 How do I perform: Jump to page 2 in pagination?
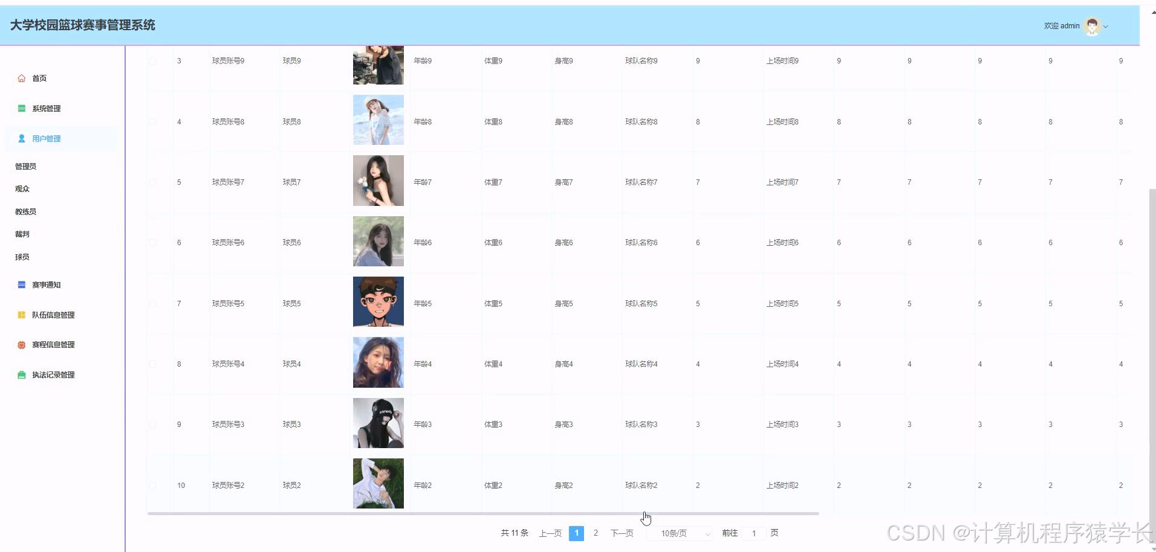[x=596, y=533]
